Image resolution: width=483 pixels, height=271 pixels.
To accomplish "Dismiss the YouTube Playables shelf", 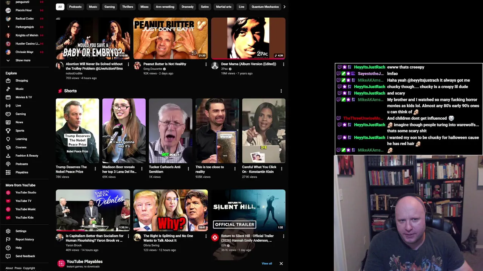I will point(281,263).
